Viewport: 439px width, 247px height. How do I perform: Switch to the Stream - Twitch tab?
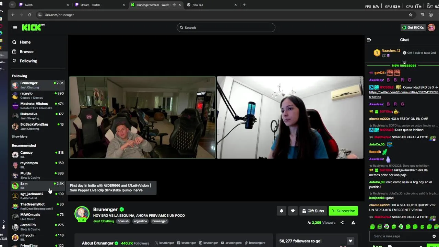click(99, 5)
